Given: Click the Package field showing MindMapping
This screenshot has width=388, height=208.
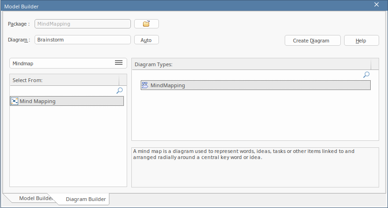Looking at the screenshot, I should click(82, 24).
